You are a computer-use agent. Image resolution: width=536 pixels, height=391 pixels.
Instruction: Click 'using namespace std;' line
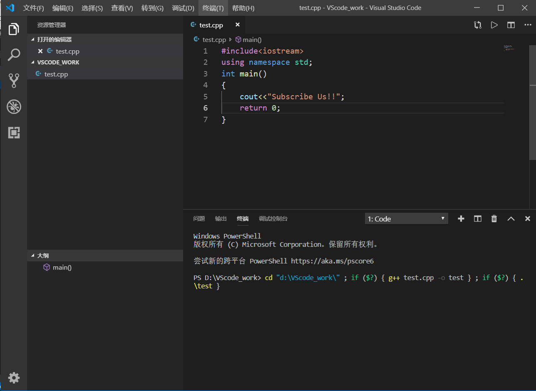pyautogui.click(x=267, y=62)
